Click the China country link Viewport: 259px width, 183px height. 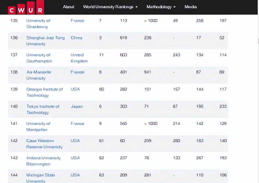pyautogui.click(x=76, y=38)
